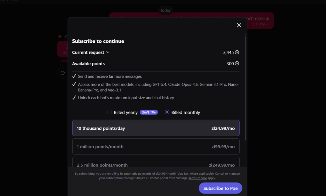Screen dimensions: 326x196
Task: Select the Billed yearly radio button
Action: coord(109,112)
